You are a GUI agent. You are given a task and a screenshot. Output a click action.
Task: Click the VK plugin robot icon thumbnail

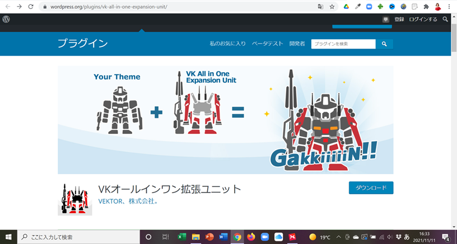75,199
